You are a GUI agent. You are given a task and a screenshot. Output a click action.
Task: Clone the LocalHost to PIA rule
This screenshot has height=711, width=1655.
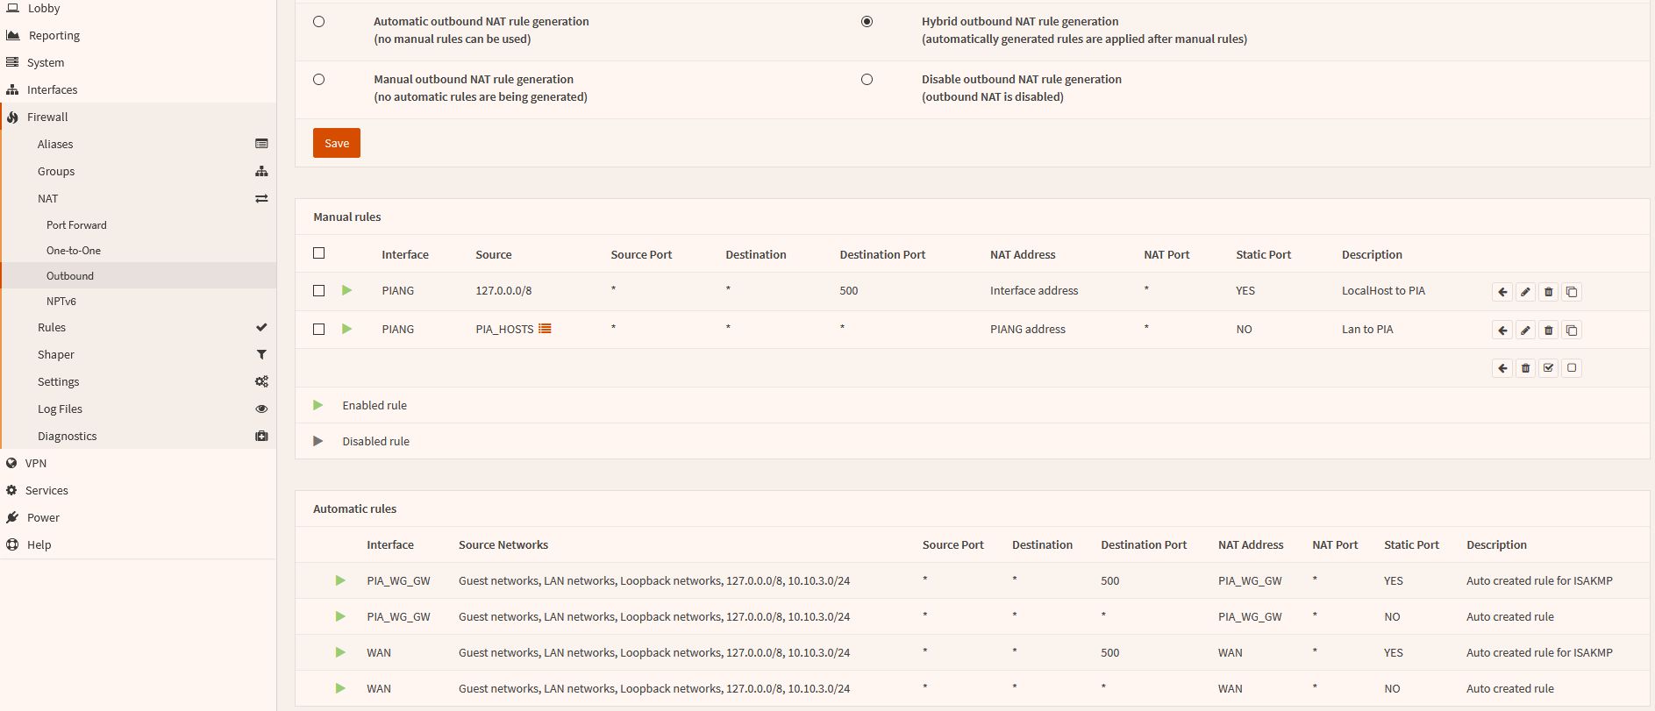click(x=1572, y=292)
